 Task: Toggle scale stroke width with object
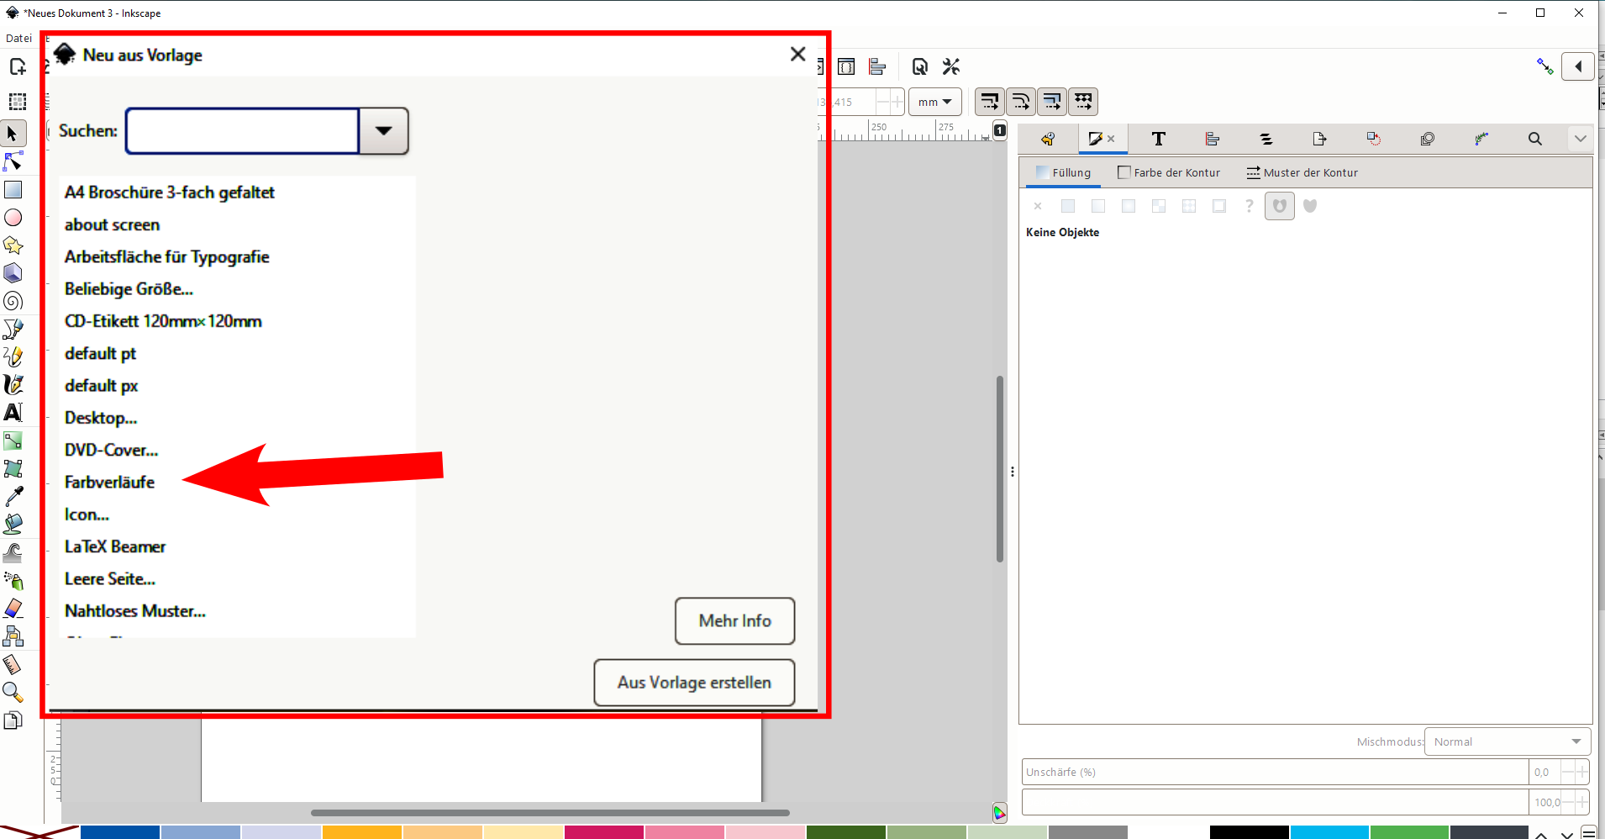coord(989,102)
